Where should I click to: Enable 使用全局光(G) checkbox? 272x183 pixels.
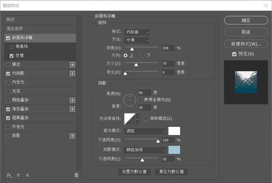[x=140, y=100]
